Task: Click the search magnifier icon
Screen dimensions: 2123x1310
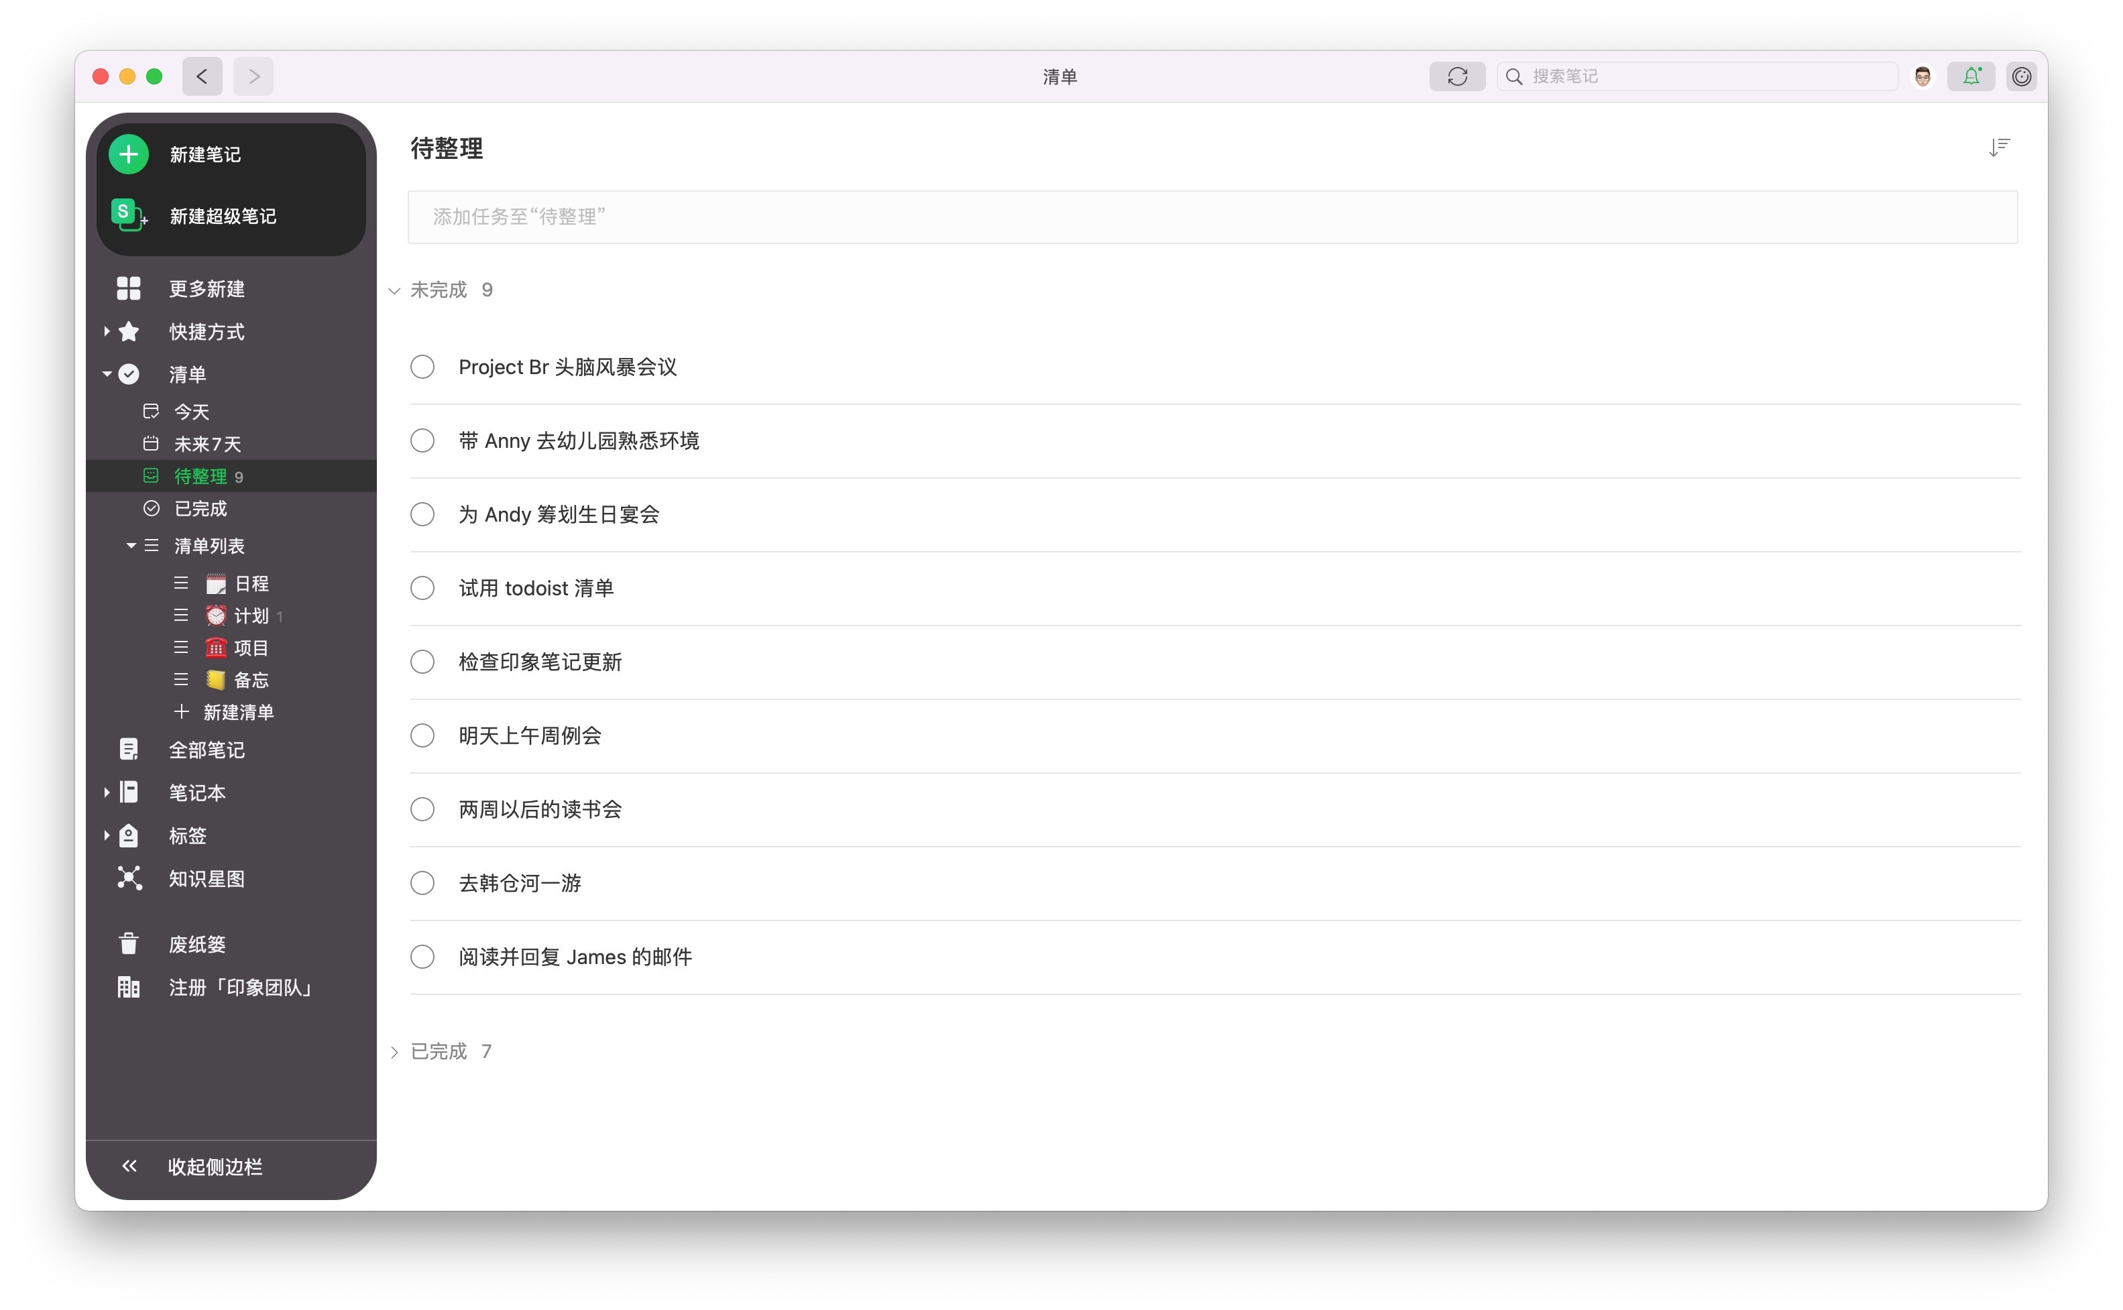Action: pyautogui.click(x=1514, y=76)
